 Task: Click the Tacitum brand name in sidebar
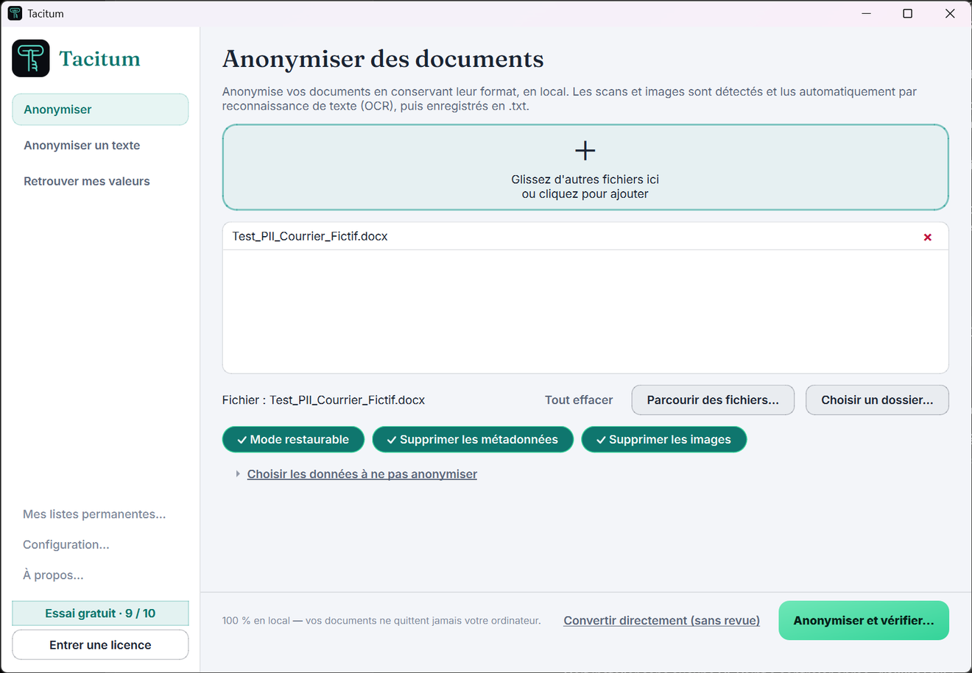click(x=100, y=59)
